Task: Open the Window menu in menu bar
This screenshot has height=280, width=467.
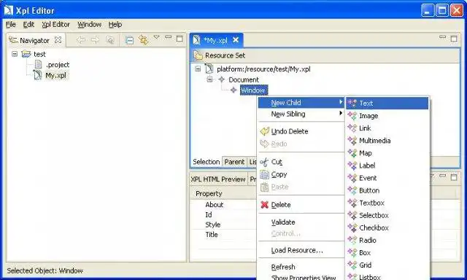Action: [89, 24]
